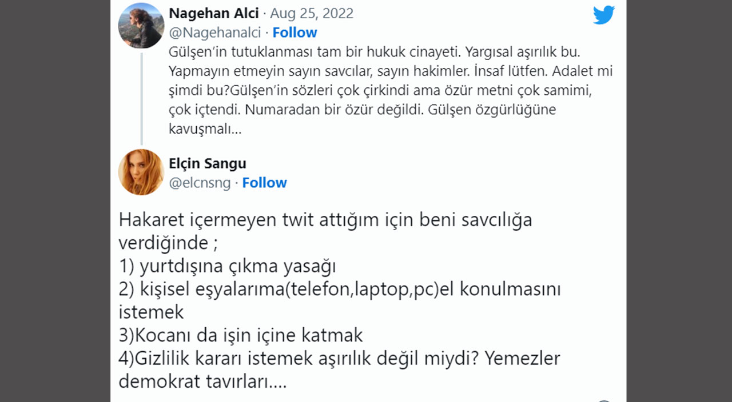This screenshot has width=732, height=402.
Task: Follow @Nagehanalci
Action: 295,33
